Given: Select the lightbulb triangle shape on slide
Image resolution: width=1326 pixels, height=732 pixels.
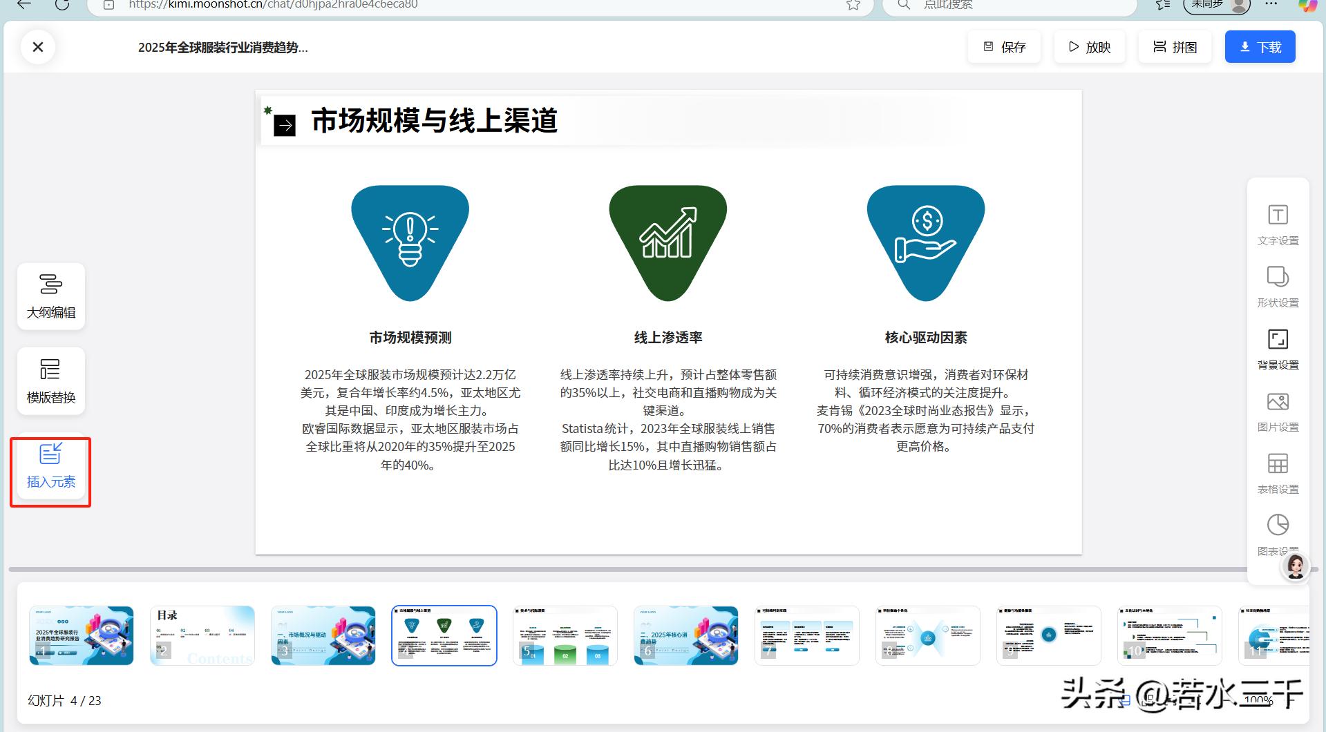Looking at the screenshot, I should [410, 243].
